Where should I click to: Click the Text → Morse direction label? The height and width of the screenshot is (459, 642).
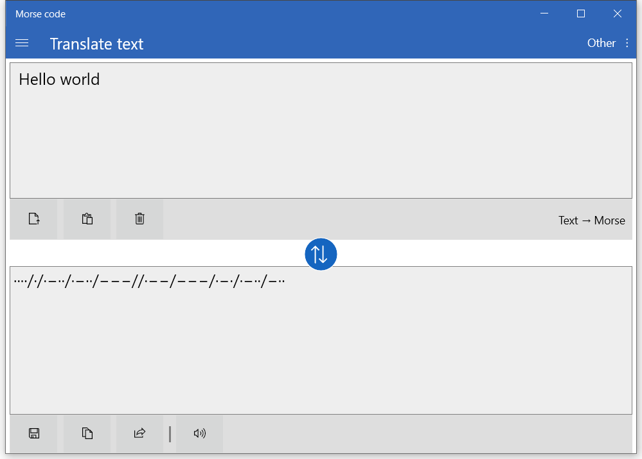591,221
